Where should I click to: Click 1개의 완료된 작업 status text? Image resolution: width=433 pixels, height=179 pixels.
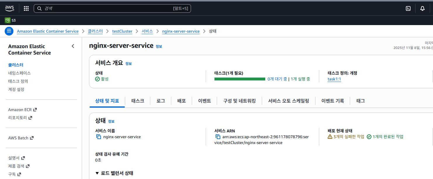pyautogui.click(x=388, y=137)
